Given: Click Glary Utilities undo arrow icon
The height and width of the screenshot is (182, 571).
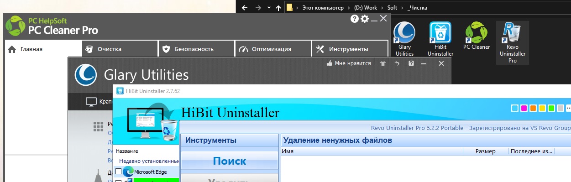Looking at the screenshot, I should pos(397,64).
